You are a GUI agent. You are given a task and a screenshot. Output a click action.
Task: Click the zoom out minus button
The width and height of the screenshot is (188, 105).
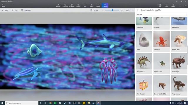pyautogui.click(x=103, y=10)
